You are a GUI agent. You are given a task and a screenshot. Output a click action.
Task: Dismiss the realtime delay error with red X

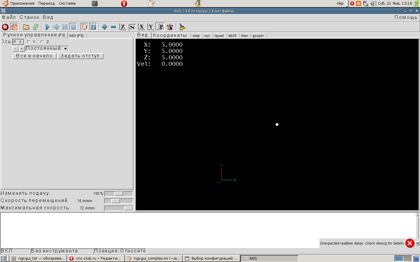(410, 243)
